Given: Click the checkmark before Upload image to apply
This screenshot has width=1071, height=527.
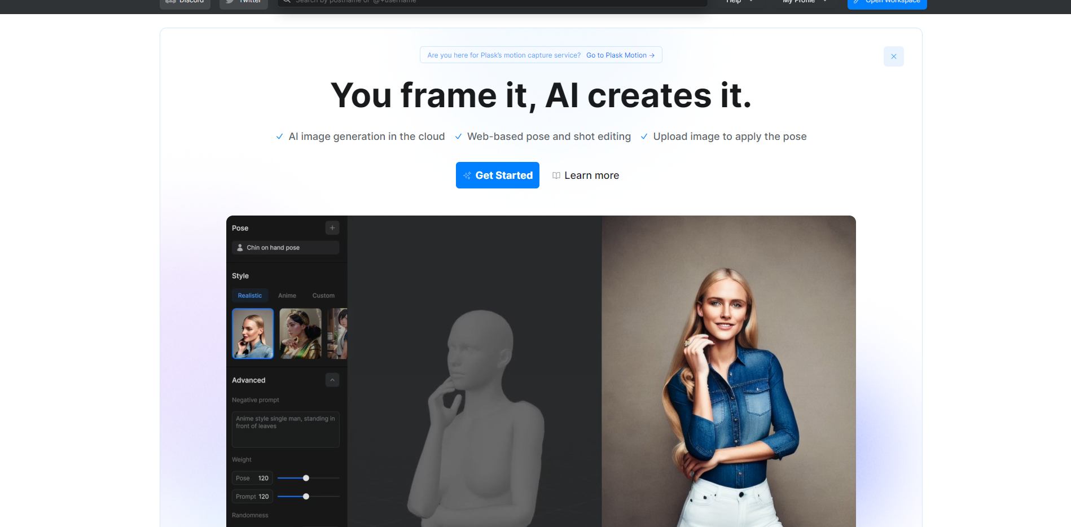Looking at the screenshot, I should (644, 137).
